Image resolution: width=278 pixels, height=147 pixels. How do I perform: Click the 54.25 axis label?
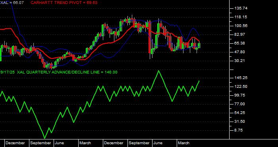pyautogui.click(x=240, y=113)
